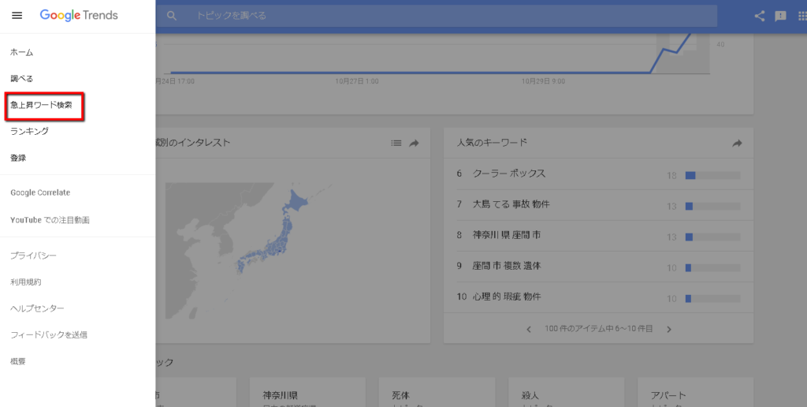807x407 pixels.
Task: Open ヘルプセンター link
Action: click(x=37, y=308)
